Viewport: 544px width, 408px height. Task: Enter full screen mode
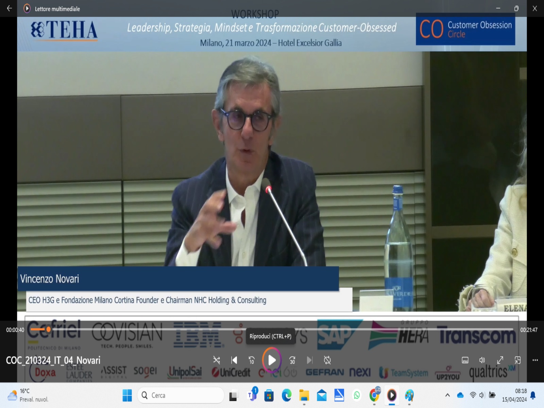click(x=500, y=360)
